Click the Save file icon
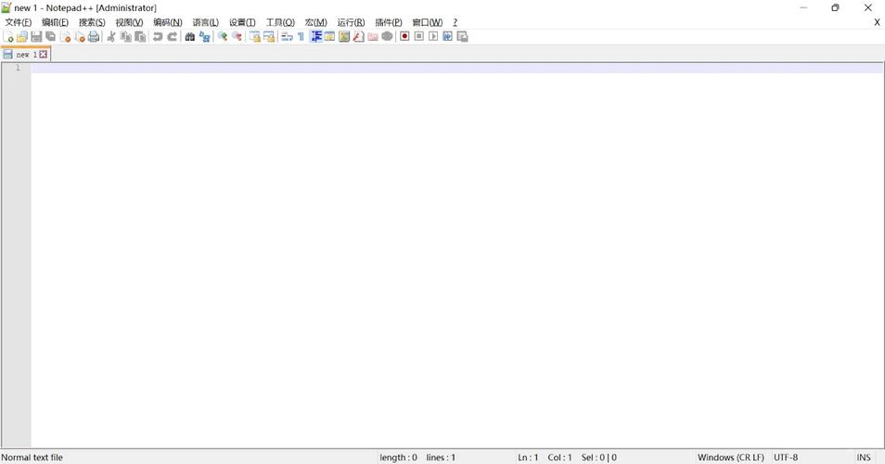 coord(36,37)
